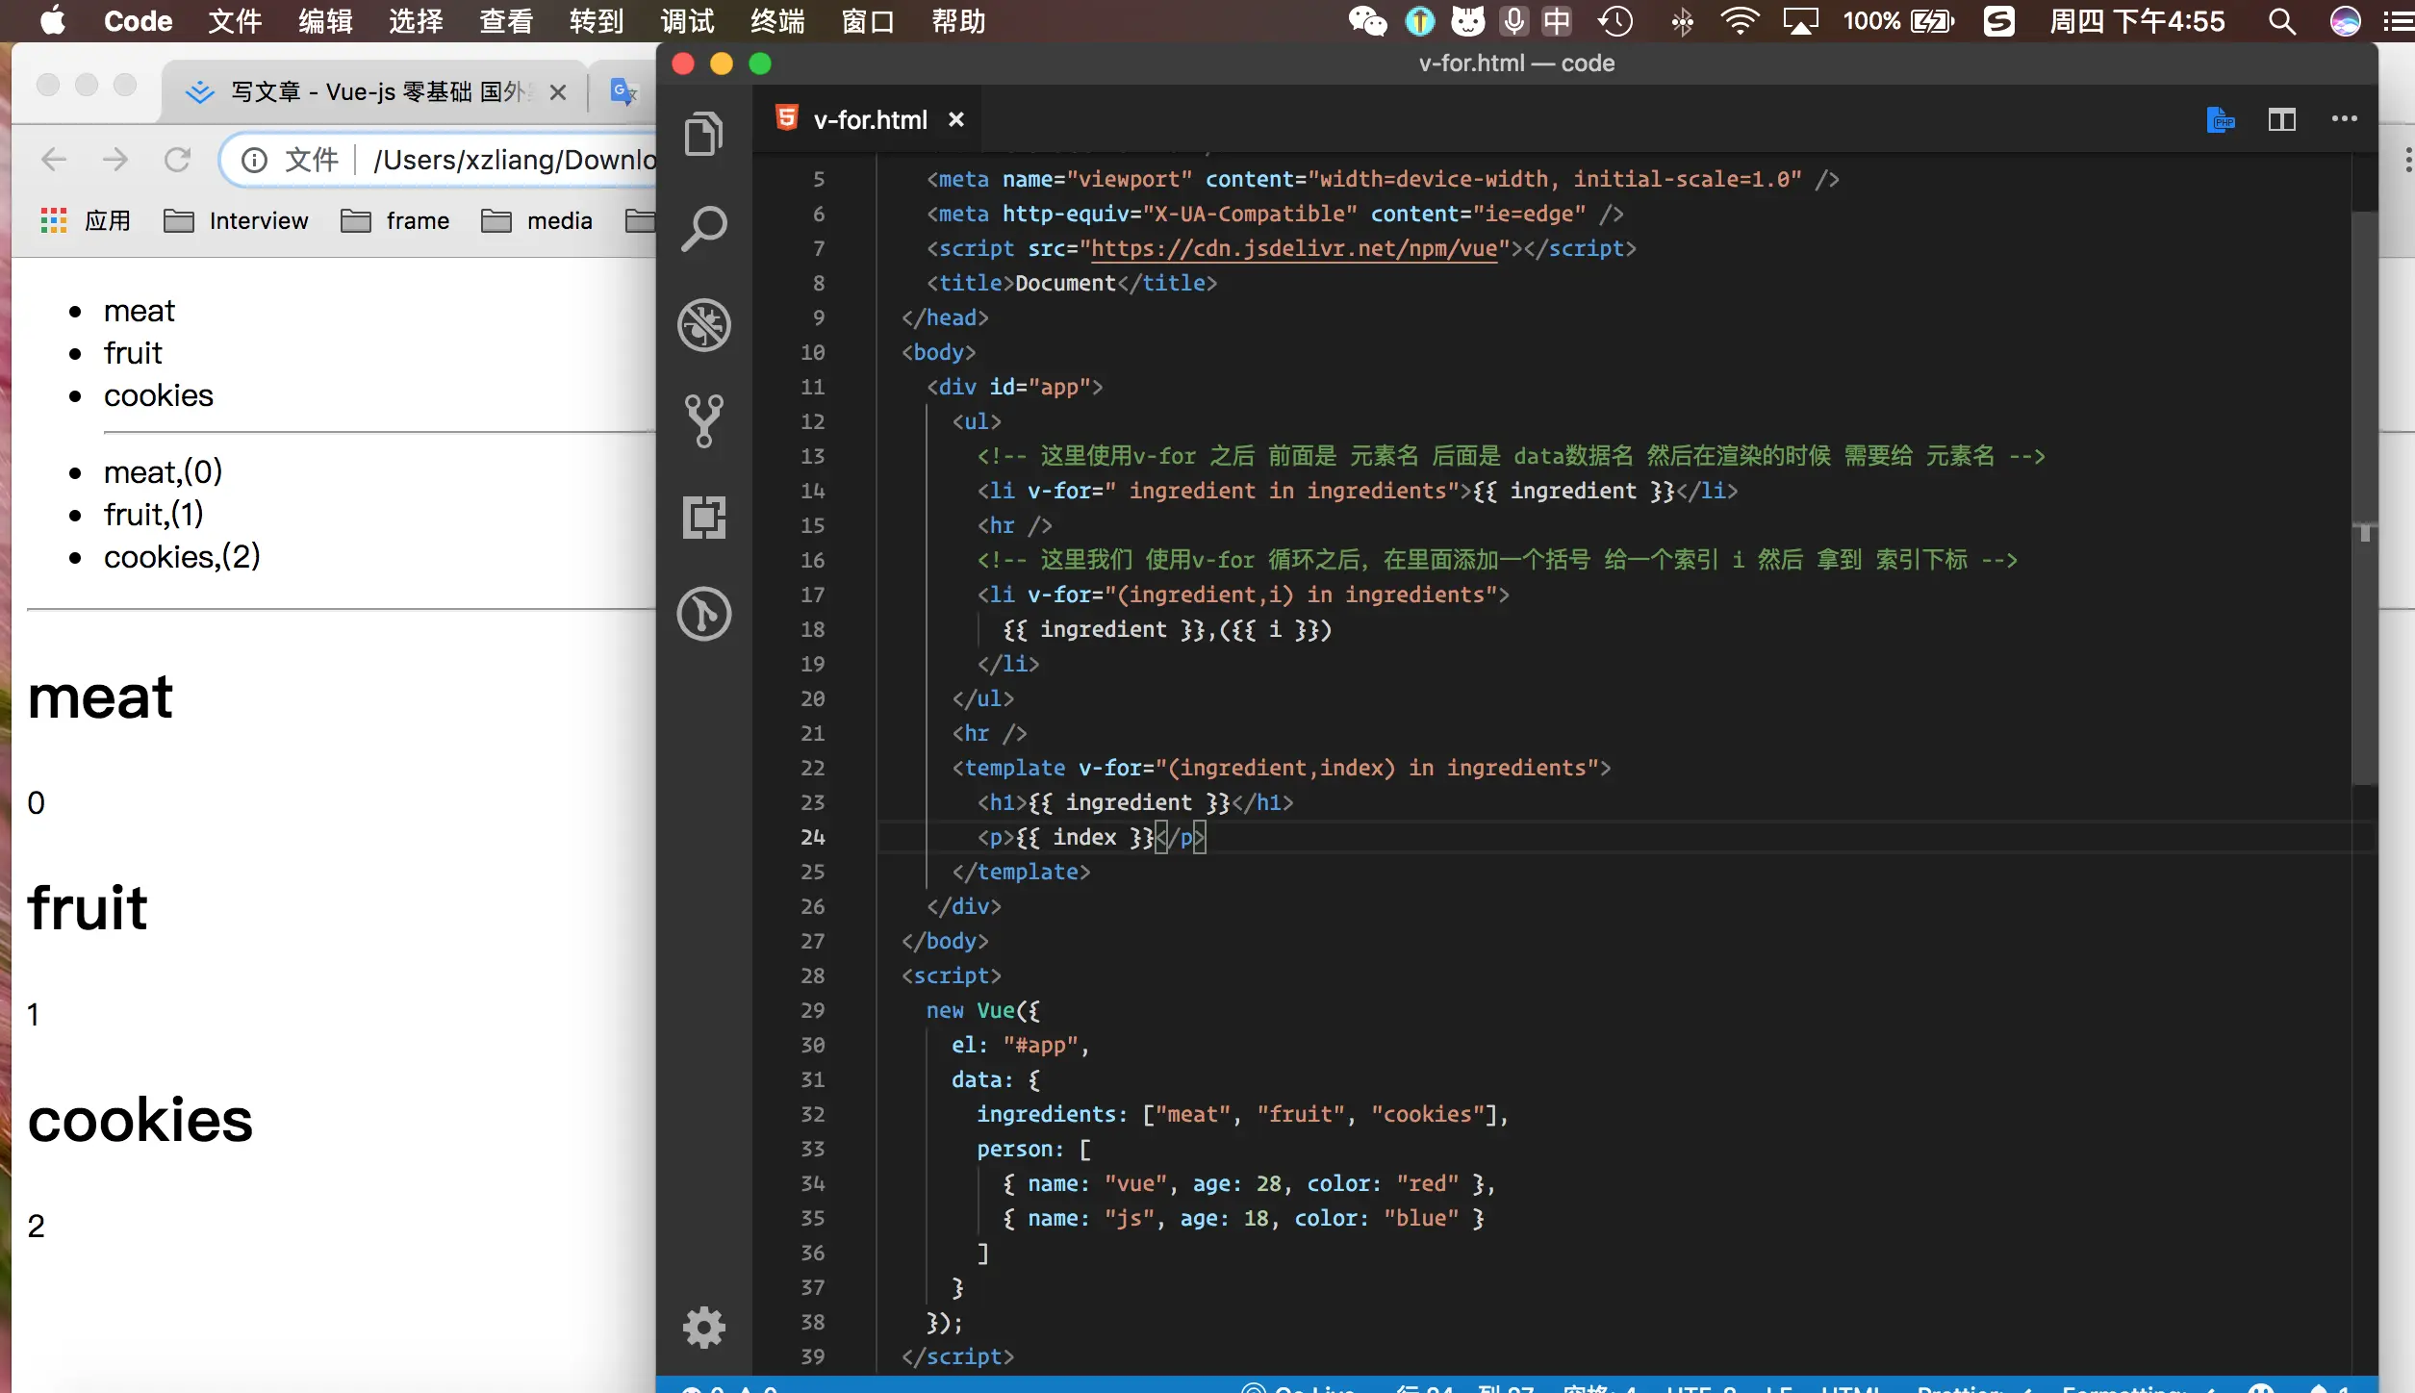Viewport: 2415px width, 1393px height.
Task: Open the media bookmarks folder
Action: tap(538, 221)
